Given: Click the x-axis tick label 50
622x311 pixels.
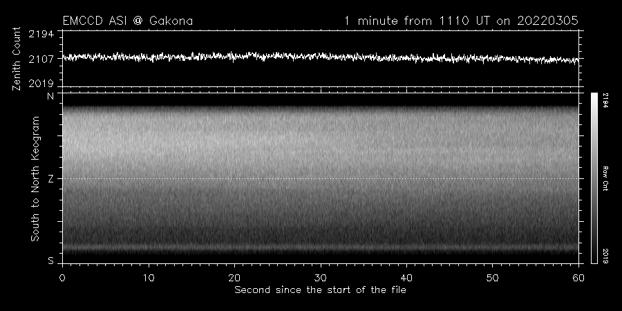Looking at the screenshot, I should (x=492, y=278).
